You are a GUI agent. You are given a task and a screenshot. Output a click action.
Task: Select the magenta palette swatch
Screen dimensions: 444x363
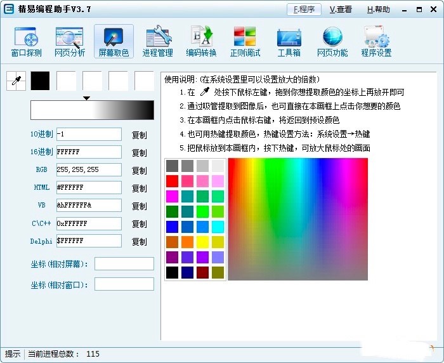tap(172, 196)
